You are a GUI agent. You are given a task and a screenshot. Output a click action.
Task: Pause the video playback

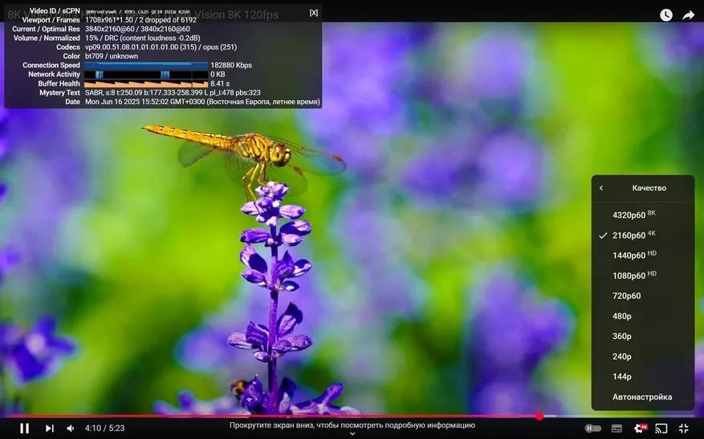point(24,429)
